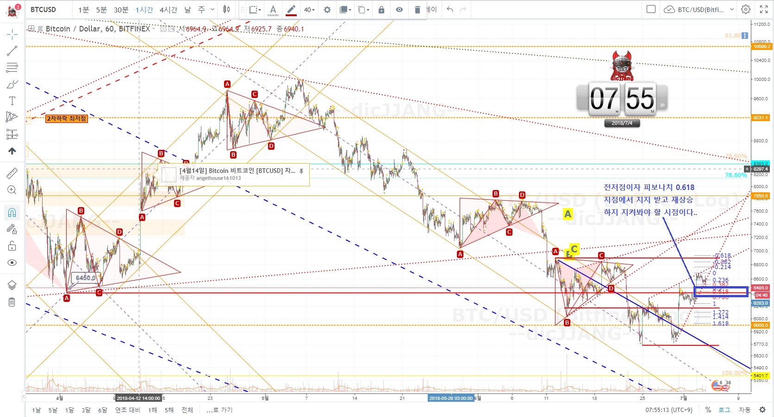The image size is (774, 417).
Task: Toggle lock all drawings in left sidebar
Action: 12,245
